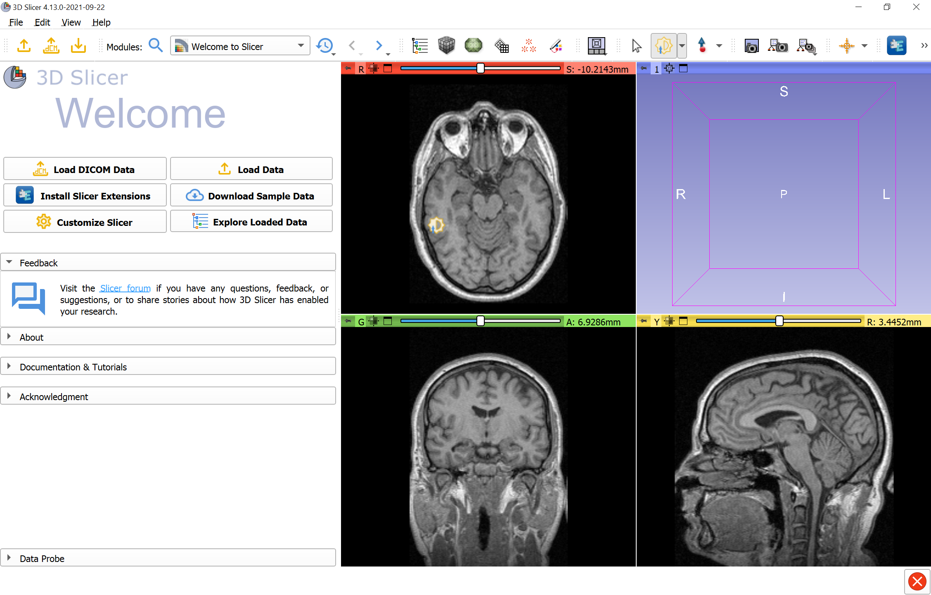Click the Save data toolbar icon
This screenshot has width=931, height=595.
coord(78,46)
